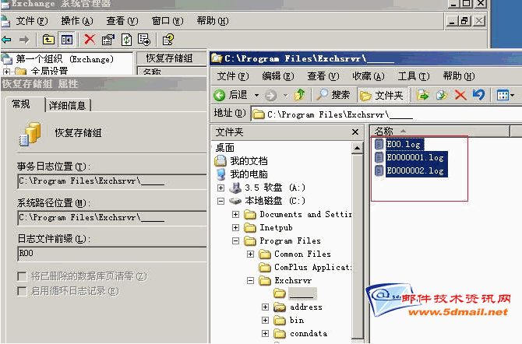Enable circular logging checkbox

[x=22, y=291]
